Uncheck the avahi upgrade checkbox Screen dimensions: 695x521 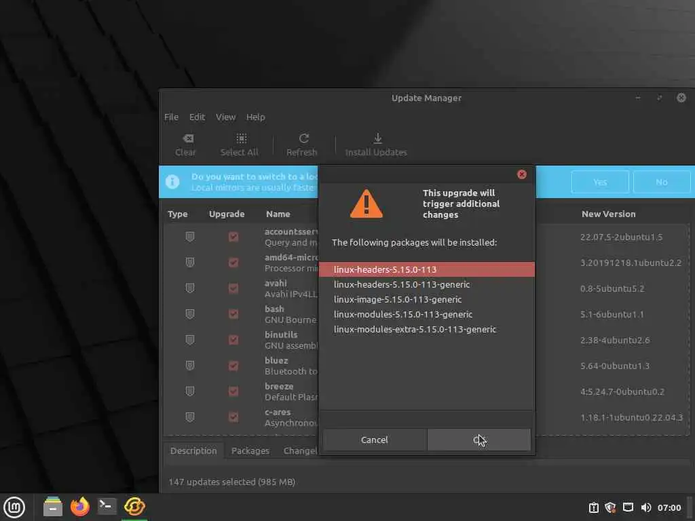point(233,288)
